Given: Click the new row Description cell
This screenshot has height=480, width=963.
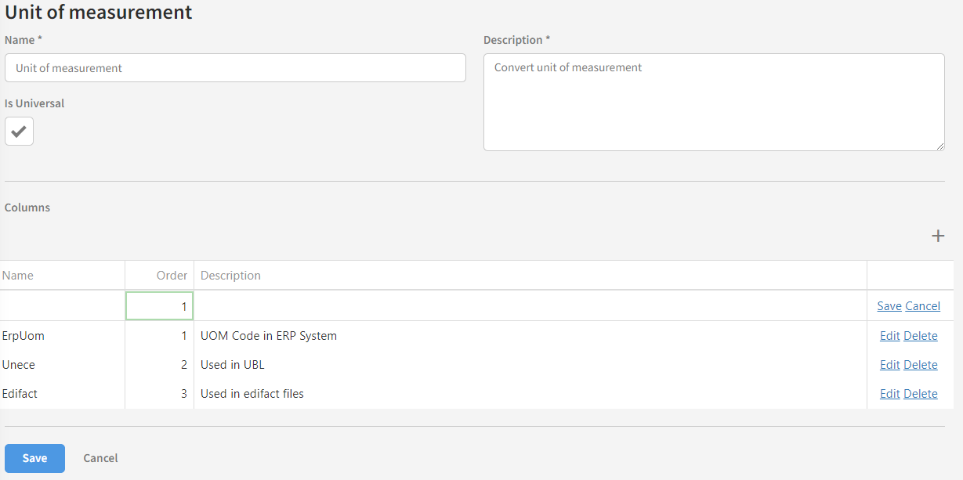Looking at the screenshot, I should tap(530, 306).
